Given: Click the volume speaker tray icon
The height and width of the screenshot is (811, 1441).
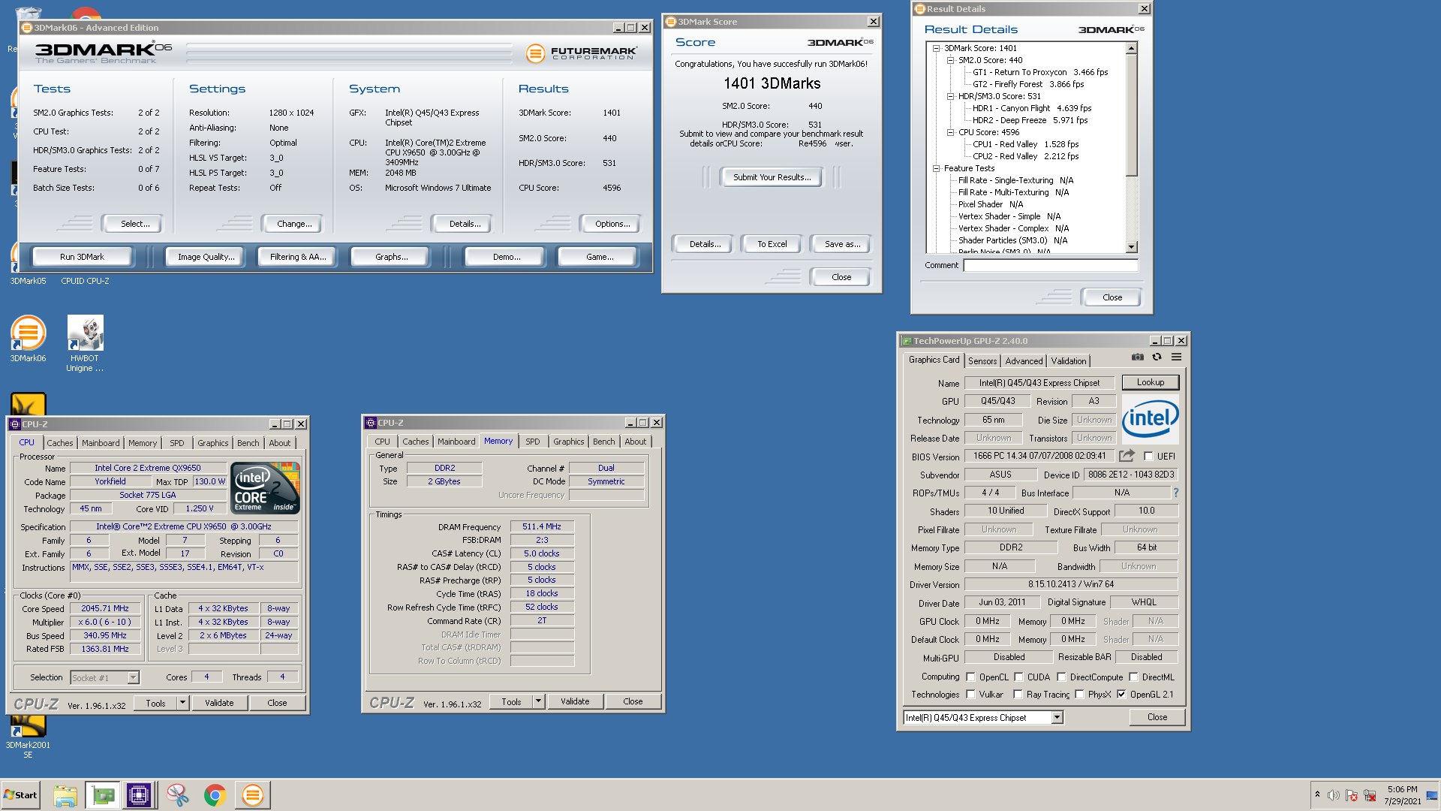Looking at the screenshot, I should point(1334,795).
